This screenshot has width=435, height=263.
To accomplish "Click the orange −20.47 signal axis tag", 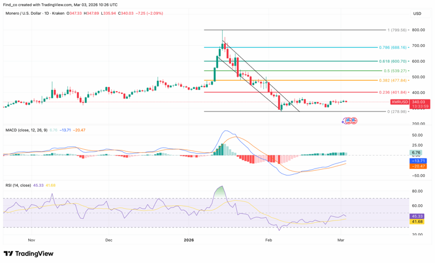I will click(x=419, y=166).
